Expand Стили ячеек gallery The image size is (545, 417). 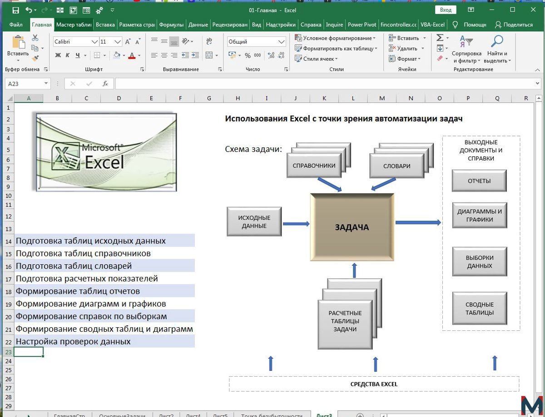(316, 59)
